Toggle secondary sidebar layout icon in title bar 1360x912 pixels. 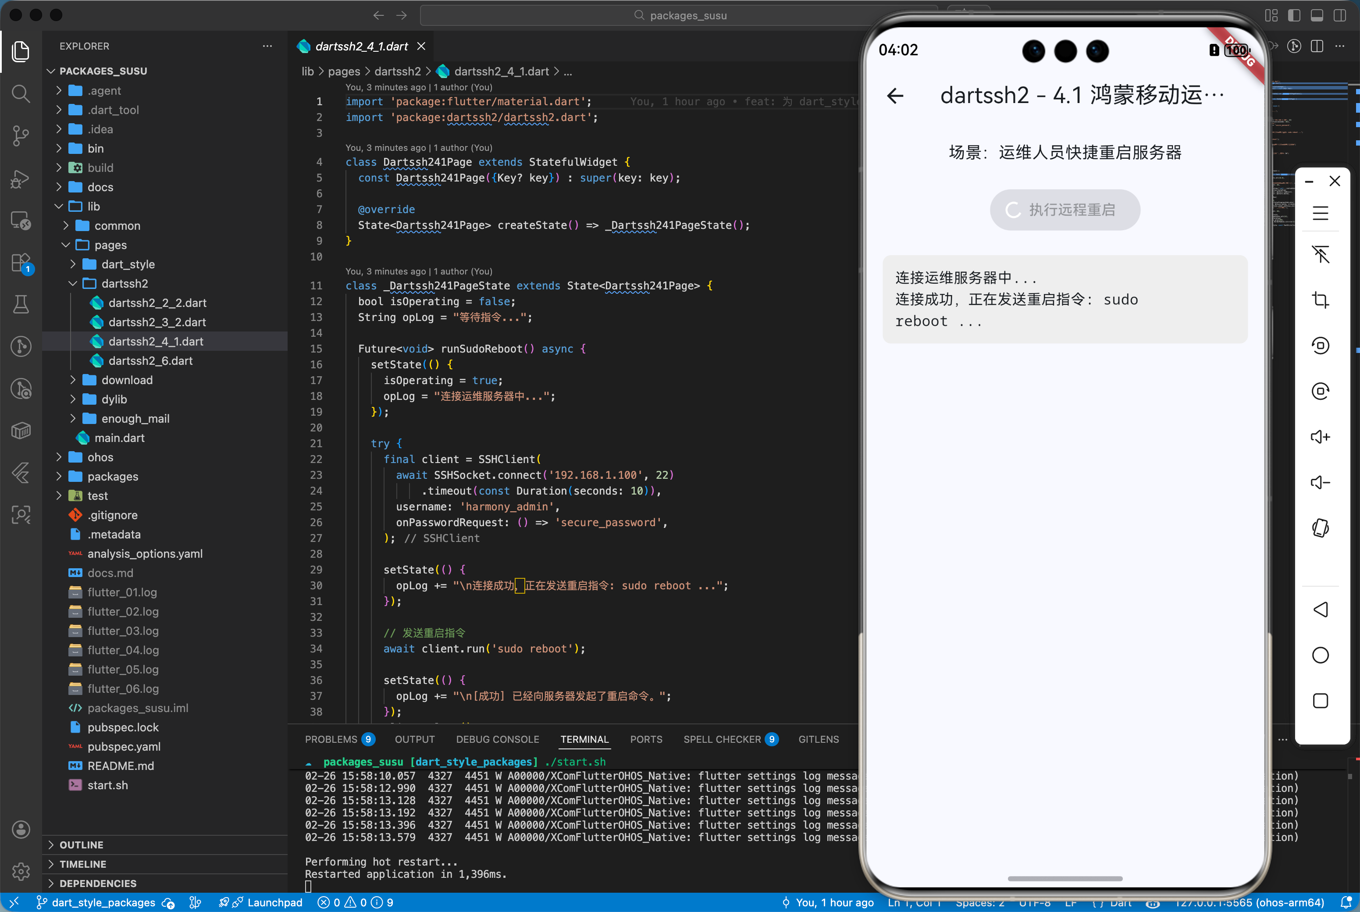click(x=1340, y=16)
